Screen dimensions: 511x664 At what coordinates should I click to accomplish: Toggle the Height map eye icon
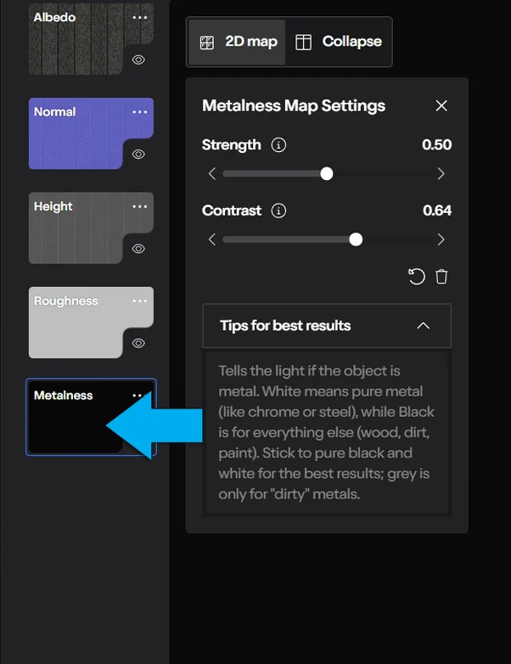click(x=138, y=249)
